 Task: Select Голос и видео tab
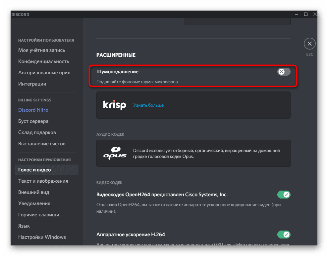click(47, 170)
